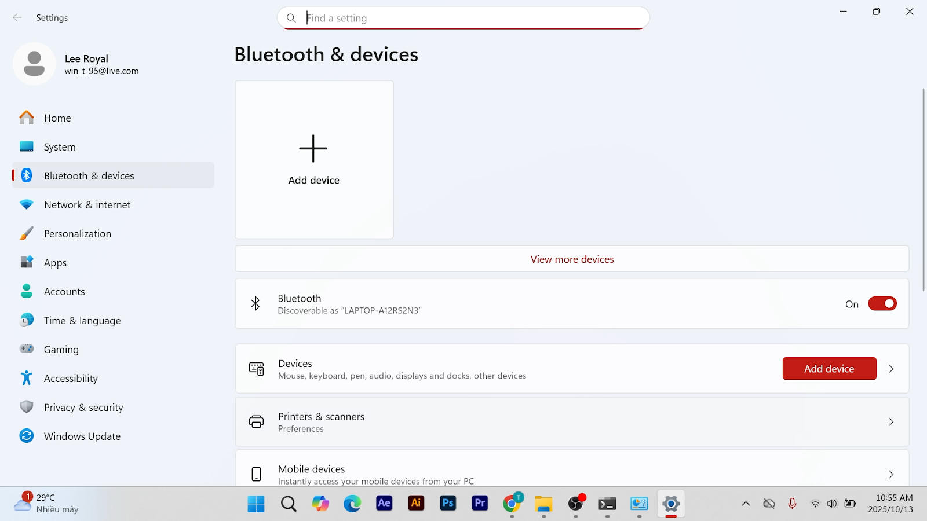Select the Gaming controller icon

coord(27,348)
